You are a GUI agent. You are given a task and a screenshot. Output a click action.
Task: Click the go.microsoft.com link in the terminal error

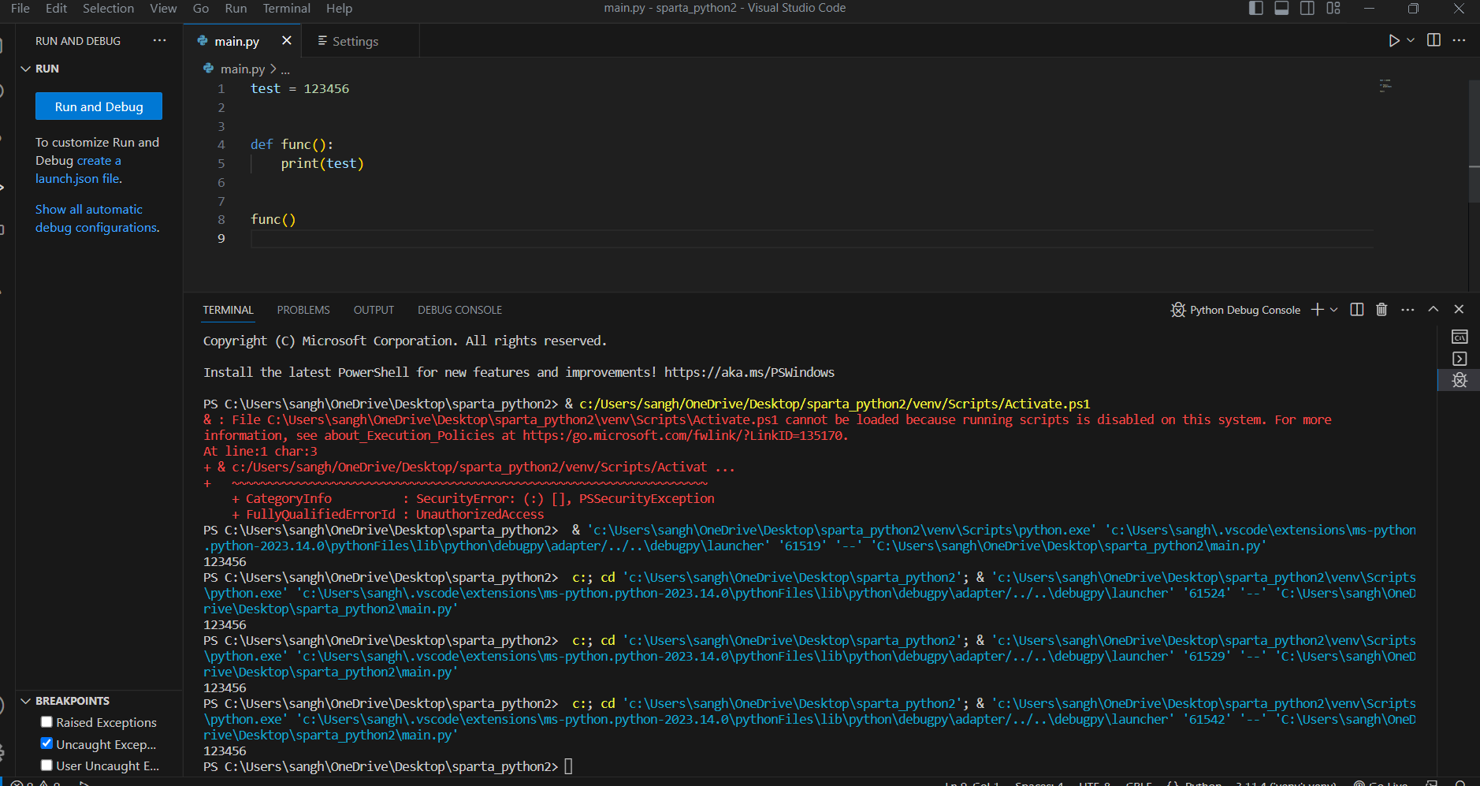point(683,435)
